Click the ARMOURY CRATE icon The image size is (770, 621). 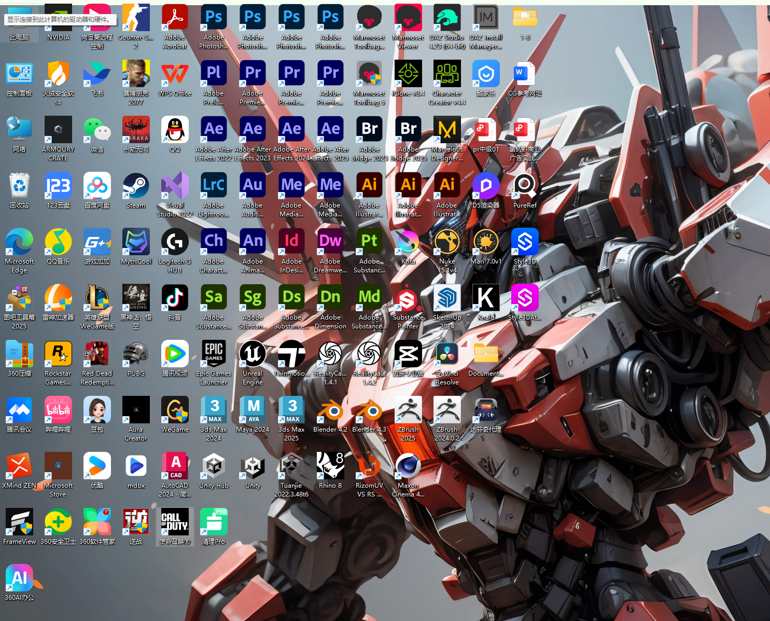coord(58,139)
